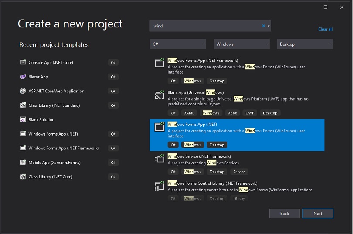Click recent Windows Forms App (.NET Framework) icon

point(23,148)
